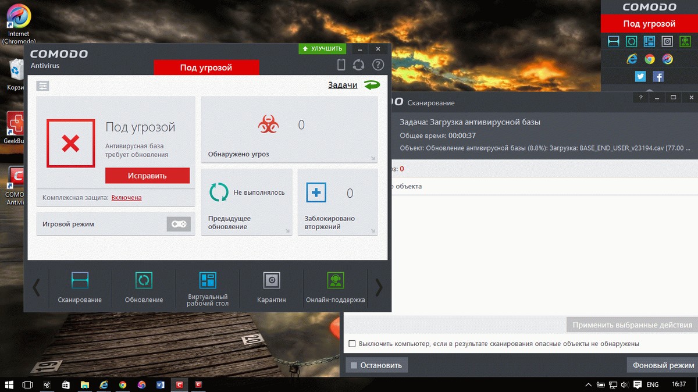This screenshot has width=698, height=392.
Task: Click the biohazard threats icon
Action: pyautogui.click(x=269, y=124)
